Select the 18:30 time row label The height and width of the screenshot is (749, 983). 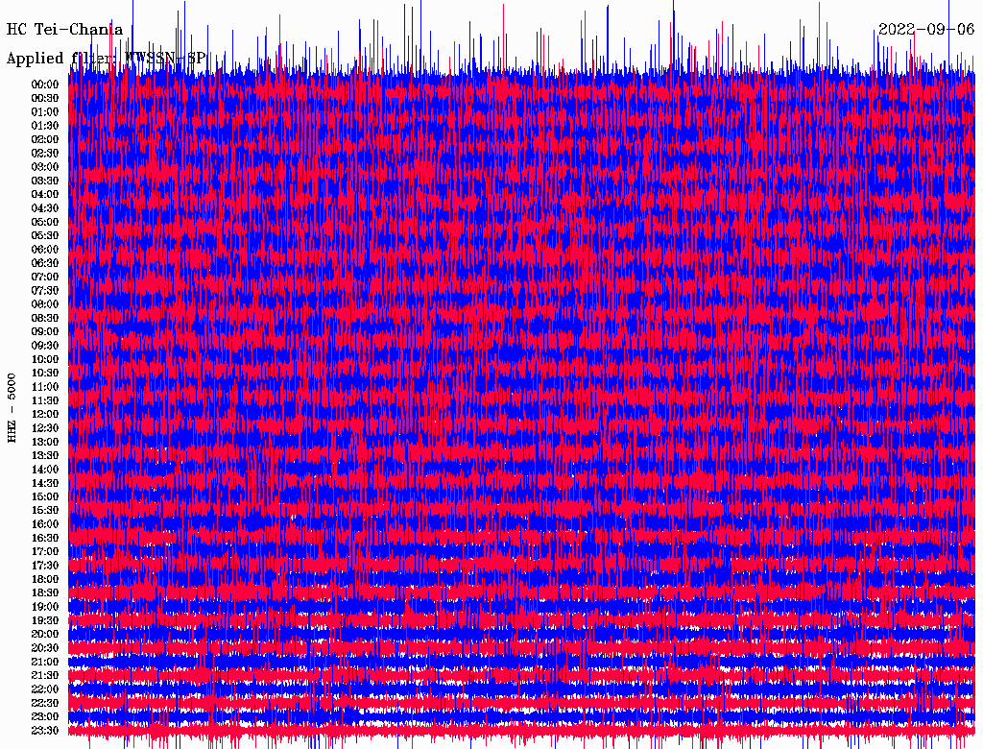click(45, 592)
